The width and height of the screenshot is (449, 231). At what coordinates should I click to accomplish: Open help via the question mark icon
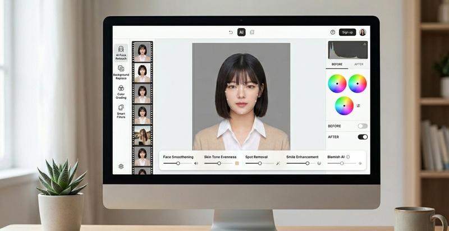pos(332,33)
